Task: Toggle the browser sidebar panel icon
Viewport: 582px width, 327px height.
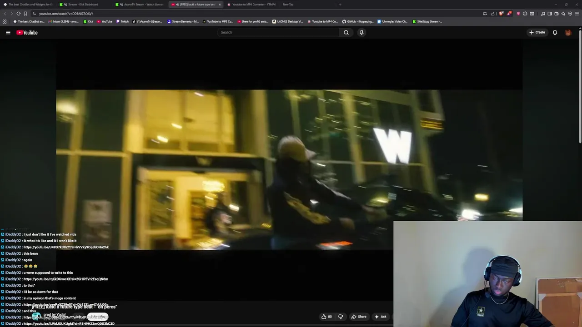Action: click(x=550, y=14)
